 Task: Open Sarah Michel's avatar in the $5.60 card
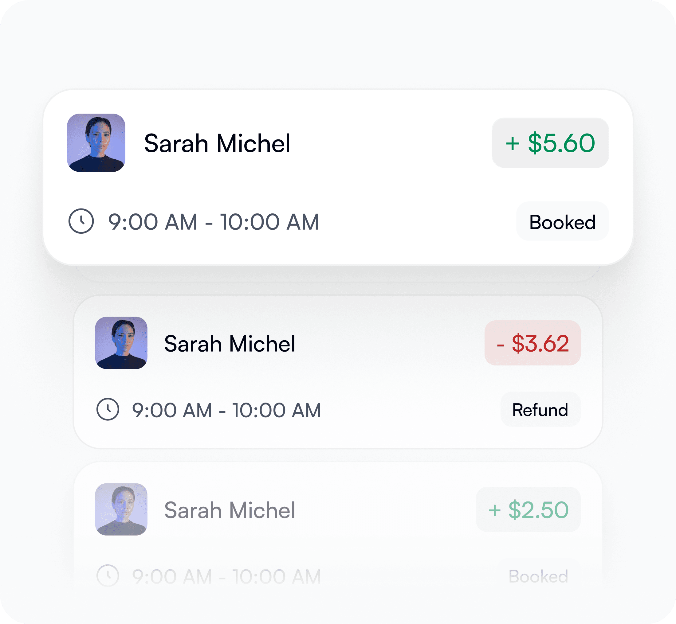96,142
